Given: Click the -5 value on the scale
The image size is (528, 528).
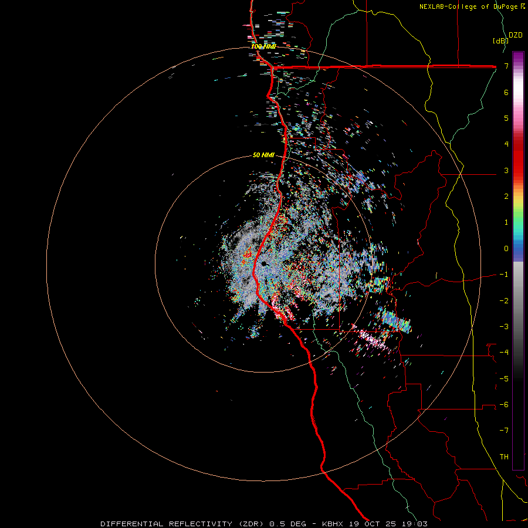Looking at the screenshot, I should 504,379.
